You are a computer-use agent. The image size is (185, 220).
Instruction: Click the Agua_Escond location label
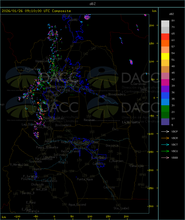coord(77,205)
